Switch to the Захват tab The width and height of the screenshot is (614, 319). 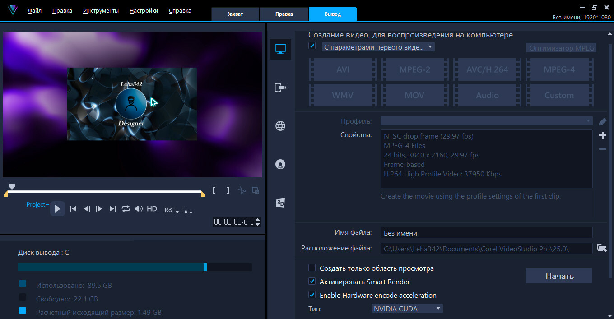click(235, 14)
